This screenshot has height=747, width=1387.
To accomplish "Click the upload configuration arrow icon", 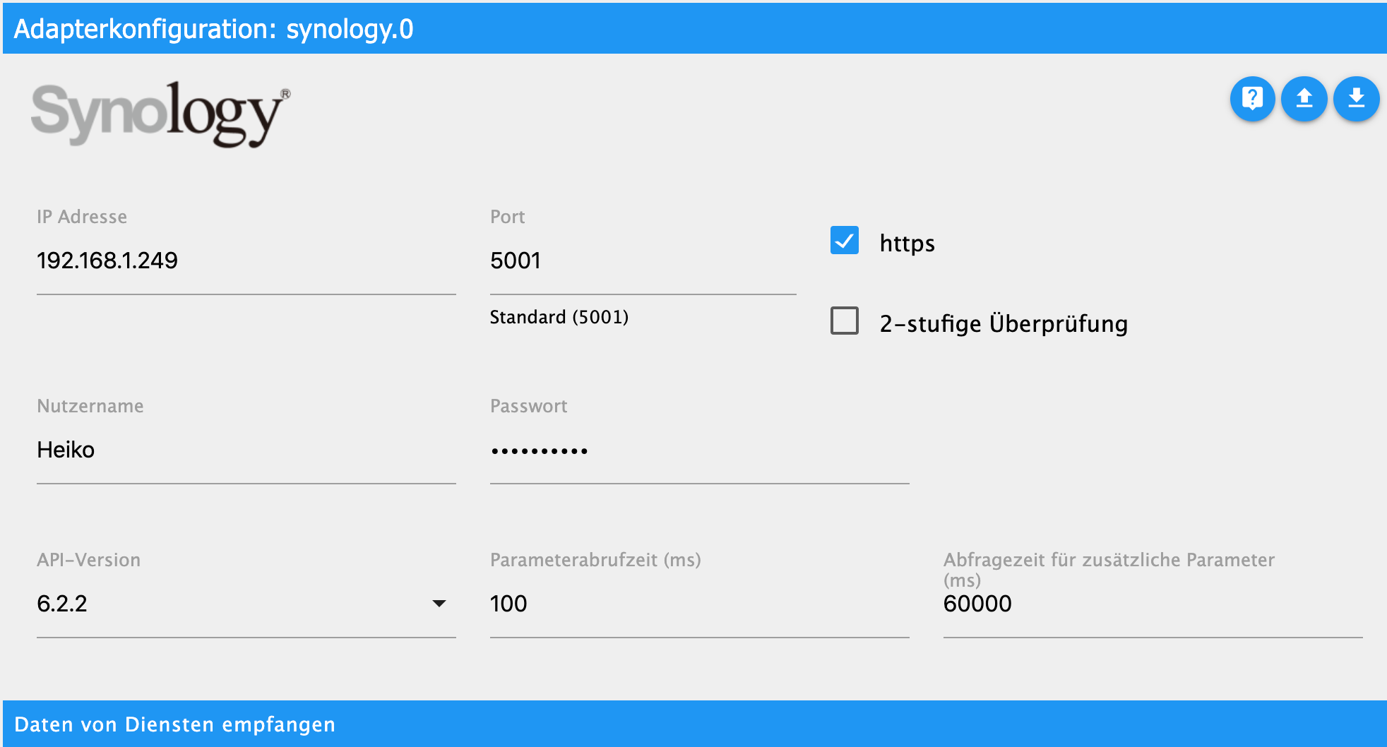I will tap(1304, 99).
